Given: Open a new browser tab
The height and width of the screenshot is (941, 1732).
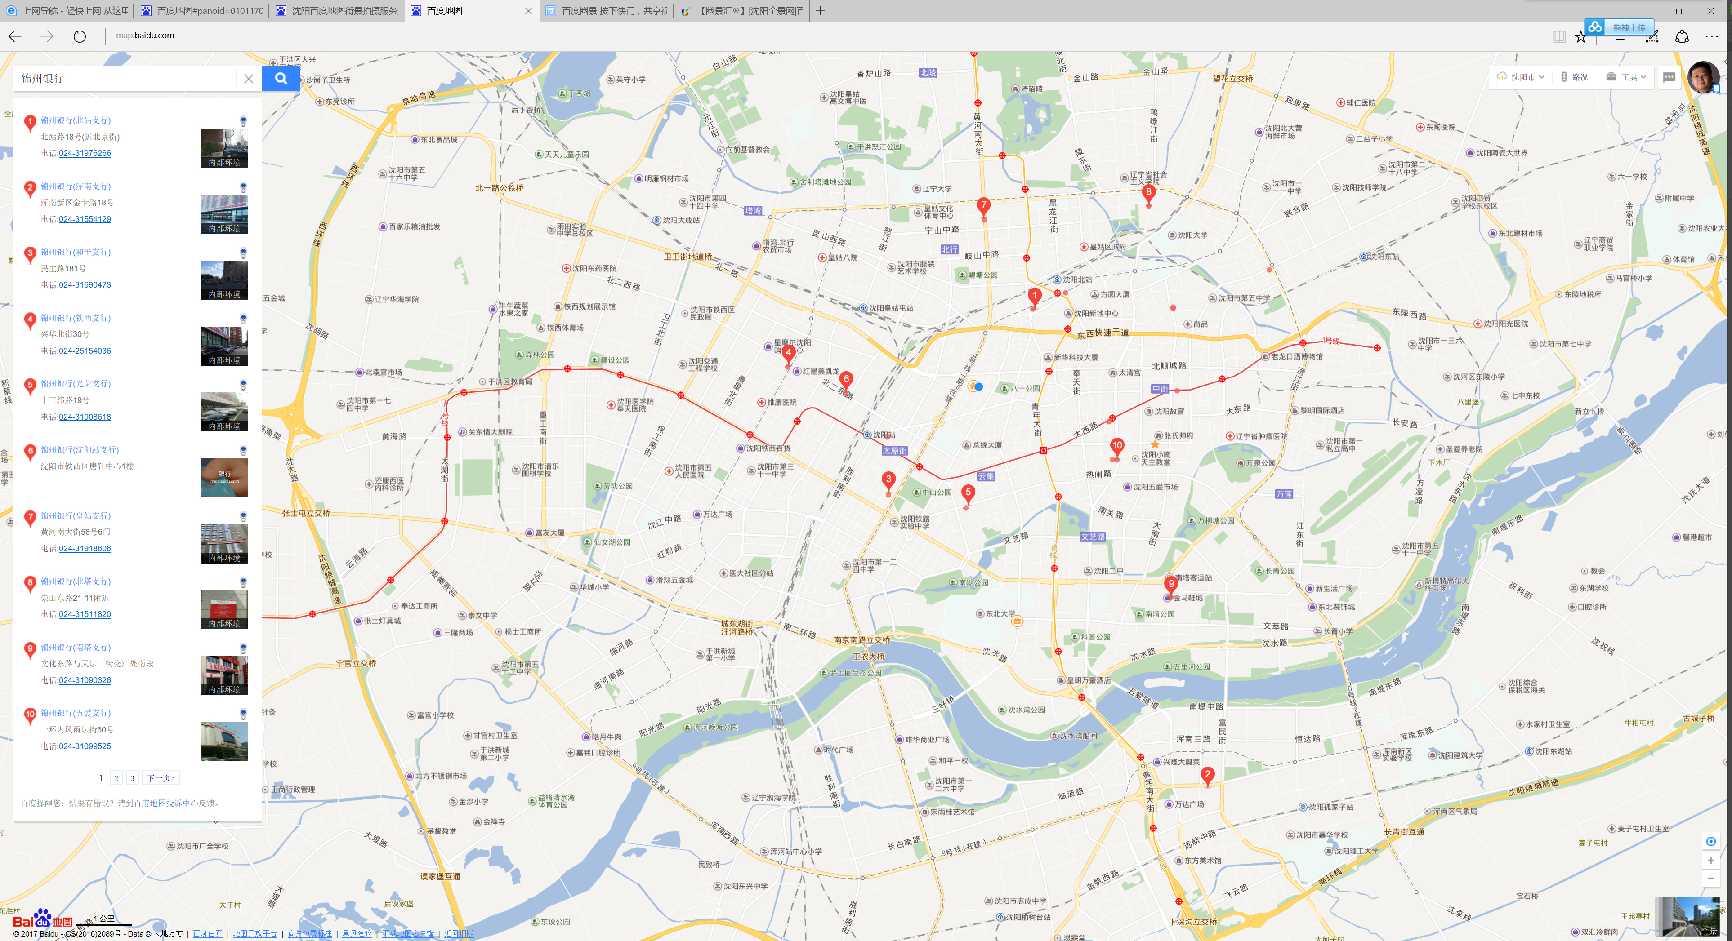Looking at the screenshot, I should (820, 11).
